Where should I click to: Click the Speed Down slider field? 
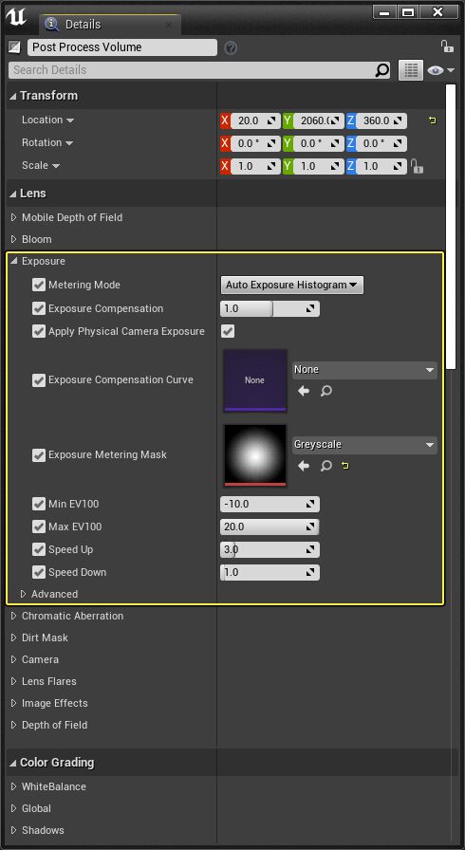(270, 572)
